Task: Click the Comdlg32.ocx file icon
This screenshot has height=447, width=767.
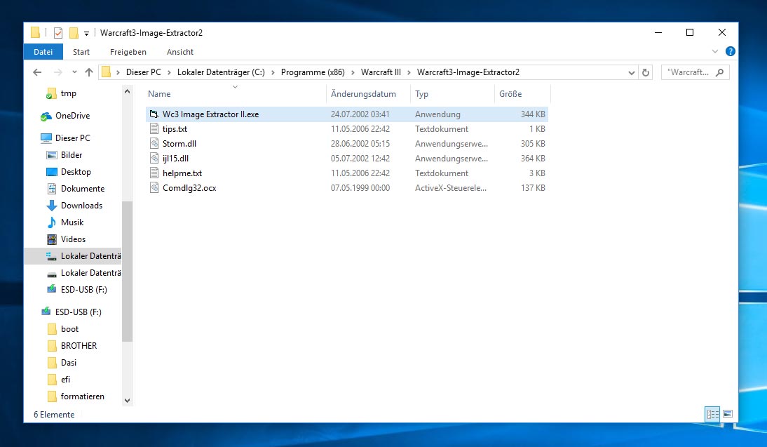Action: click(x=154, y=187)
